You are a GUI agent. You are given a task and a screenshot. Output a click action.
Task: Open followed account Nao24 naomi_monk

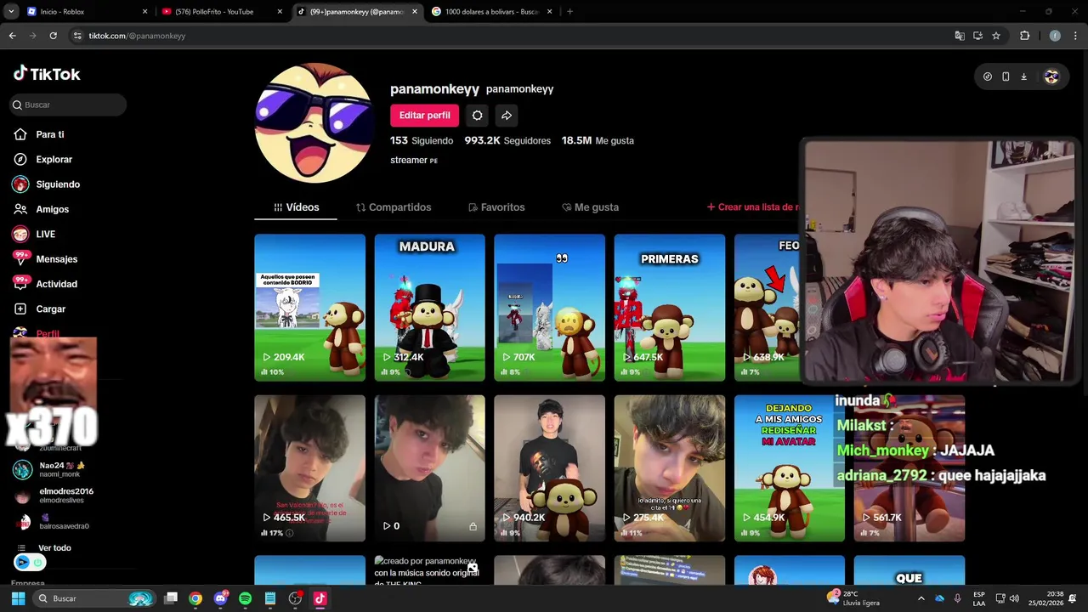click(61, 469)
